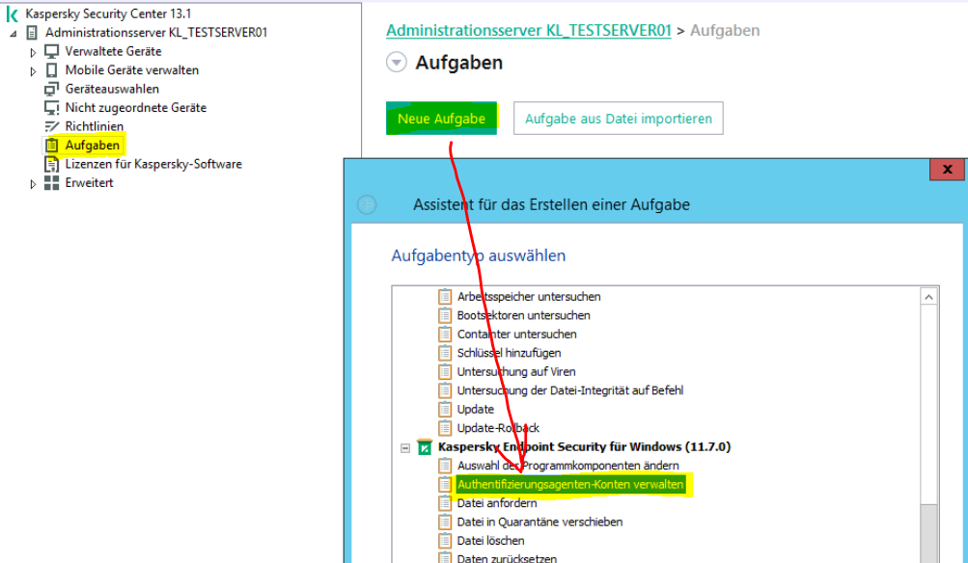Screen dimensions: 968x563
Task: Click icon next to Container untersuchen
Action: [x=445, y=335]
